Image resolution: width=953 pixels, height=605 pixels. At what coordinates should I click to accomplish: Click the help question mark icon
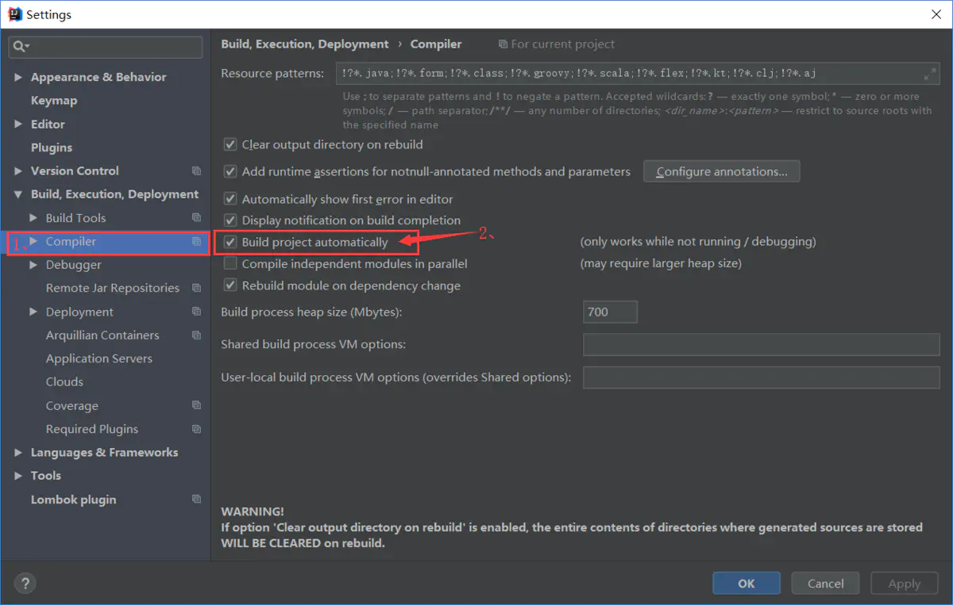[25, 584]
